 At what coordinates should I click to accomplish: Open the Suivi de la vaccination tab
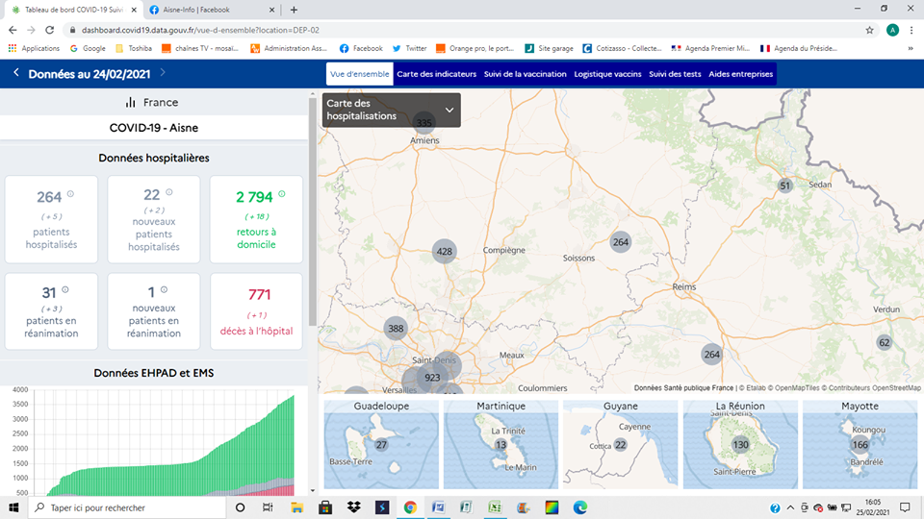click(525, 74)
